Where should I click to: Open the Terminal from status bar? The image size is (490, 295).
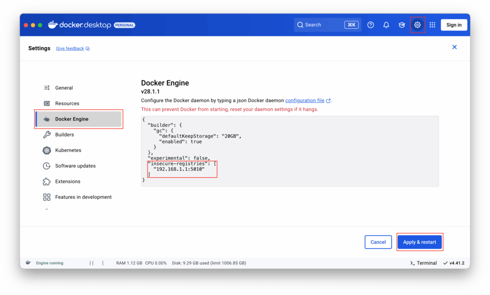point(423,263)
